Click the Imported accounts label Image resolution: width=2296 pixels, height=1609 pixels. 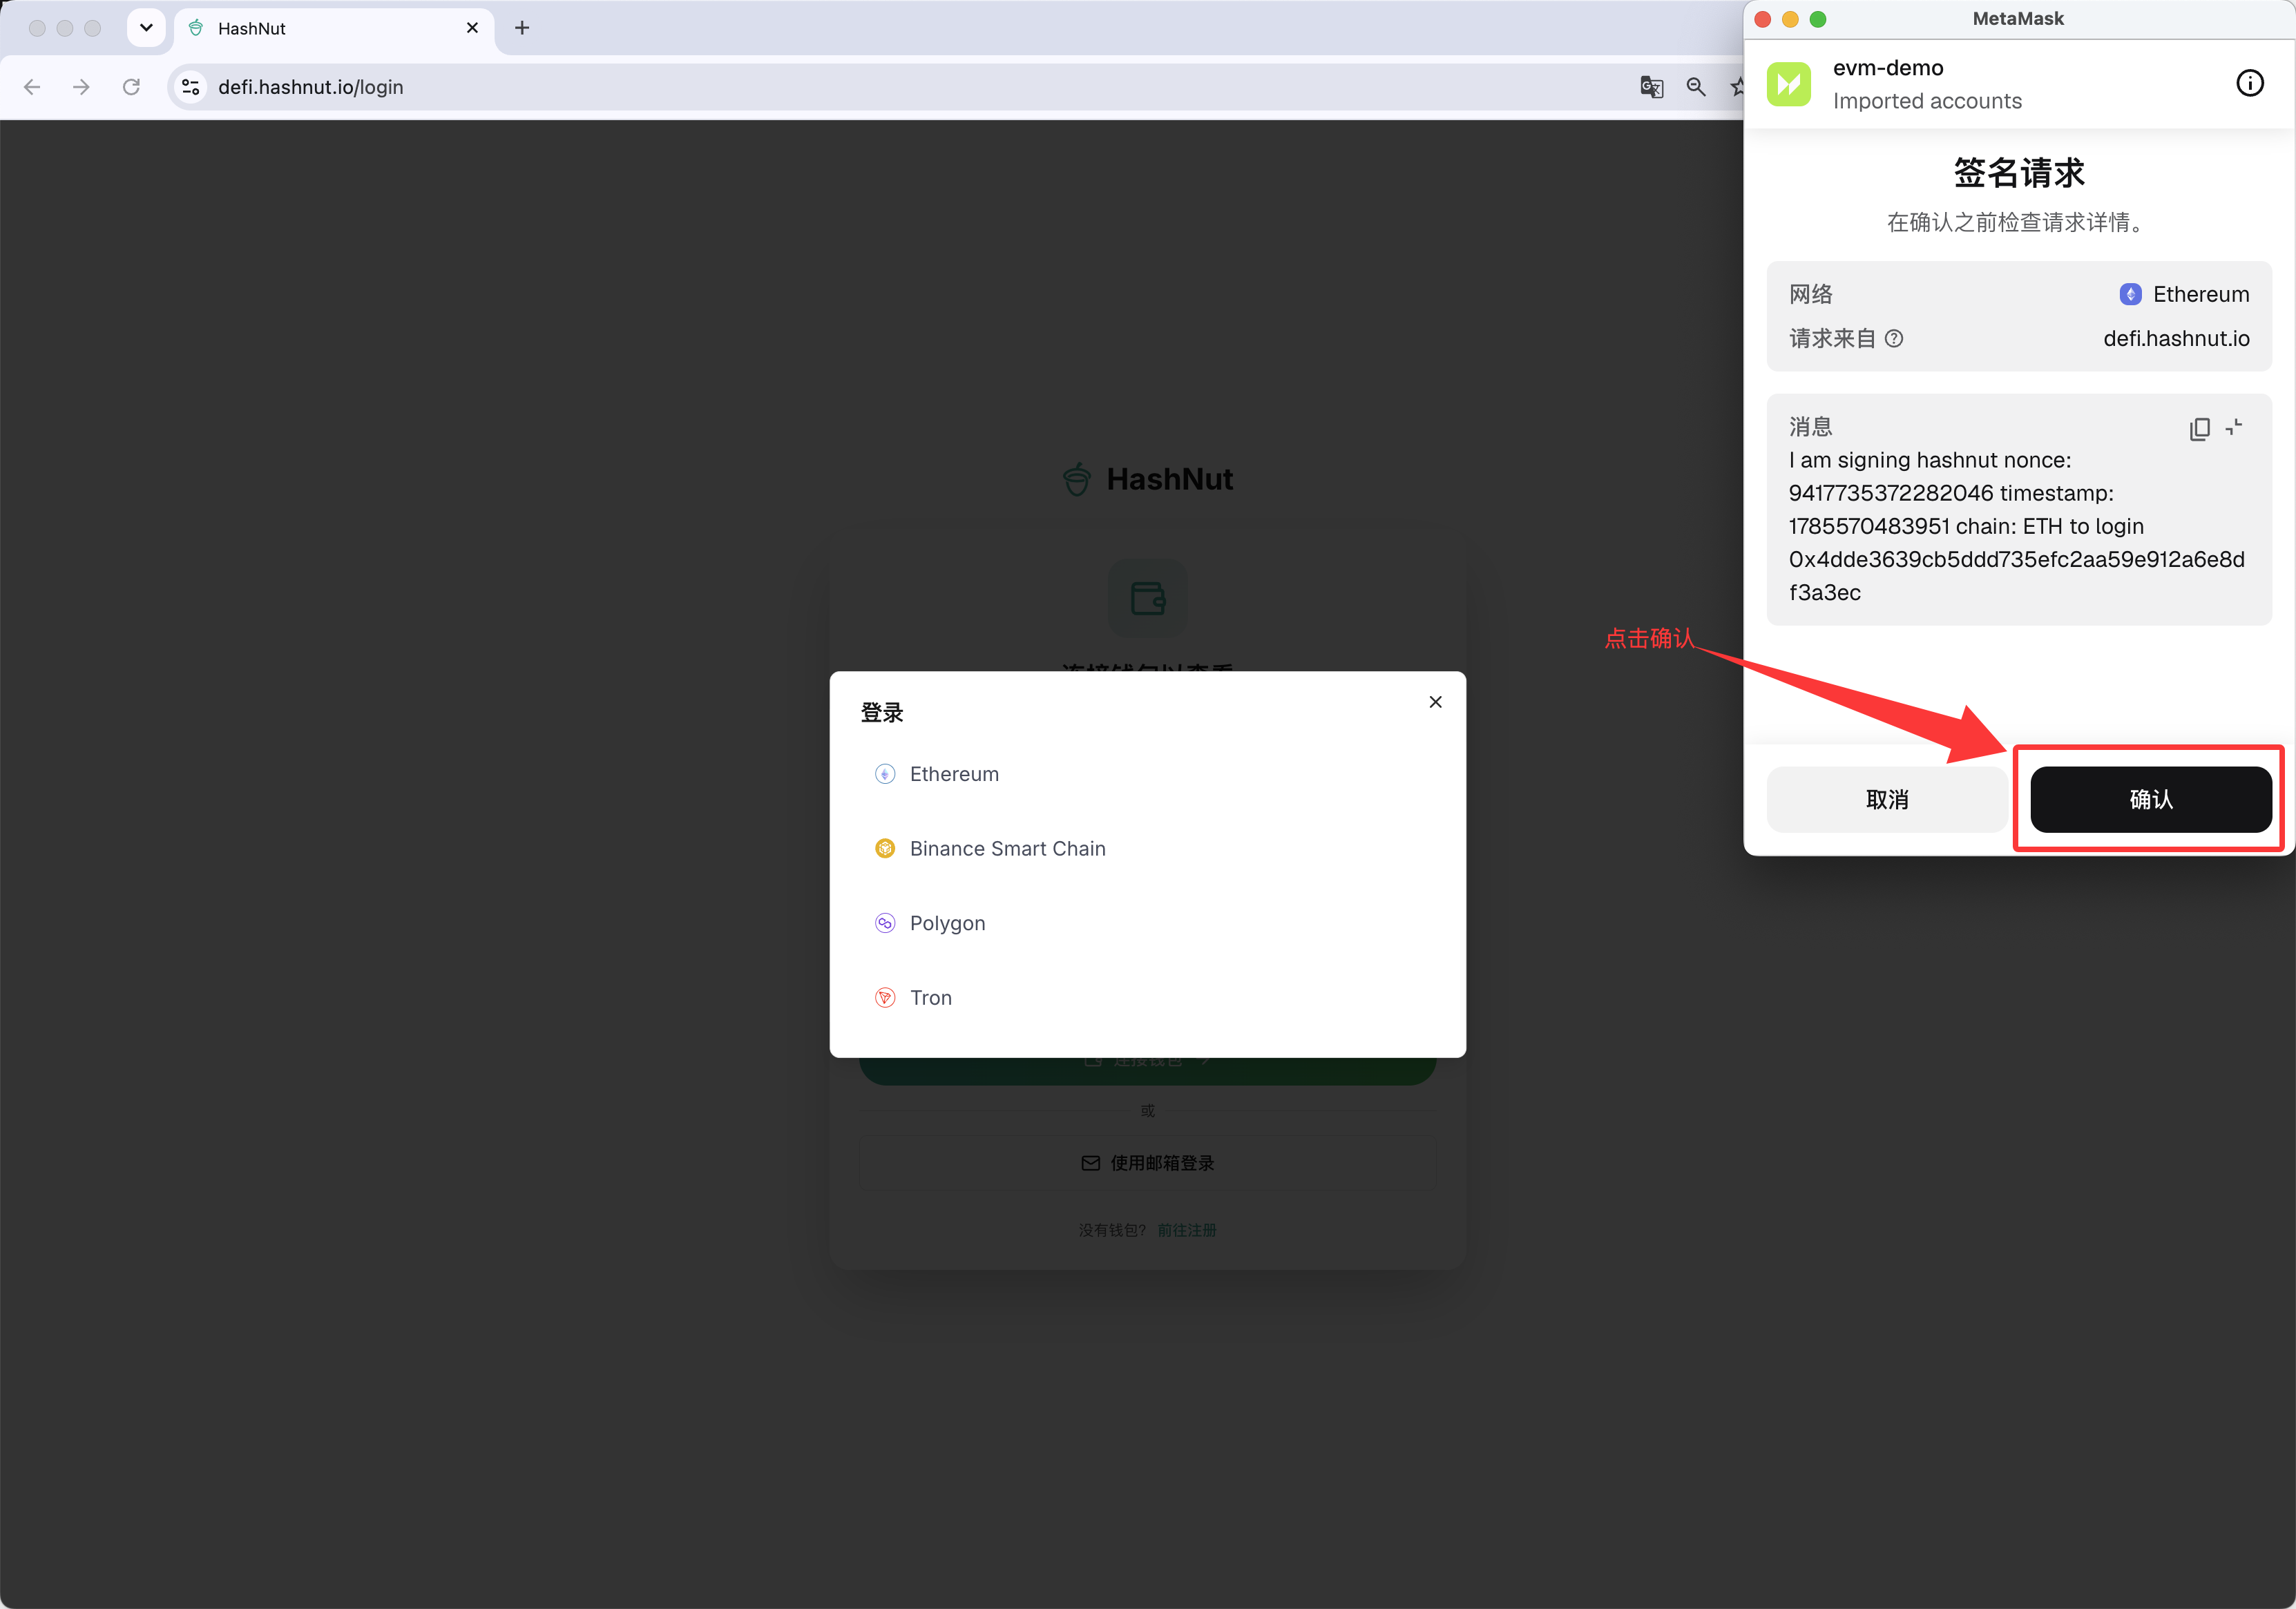(x=1927, y=101)
